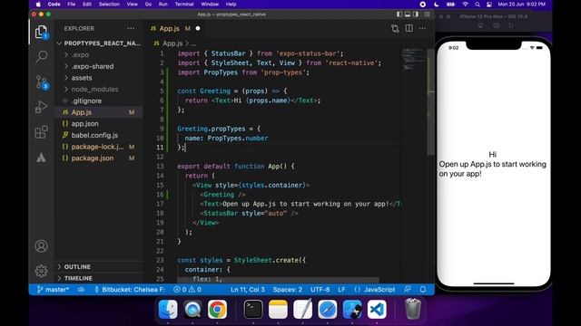
Task: Open errors and warnings count in status bar
Action: click(x=187, y=290)
